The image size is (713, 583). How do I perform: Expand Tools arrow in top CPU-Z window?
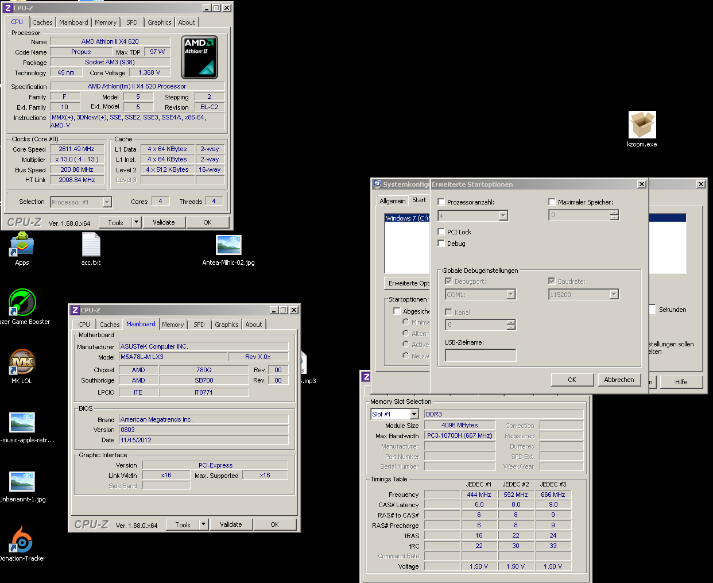tap(136, 222)
